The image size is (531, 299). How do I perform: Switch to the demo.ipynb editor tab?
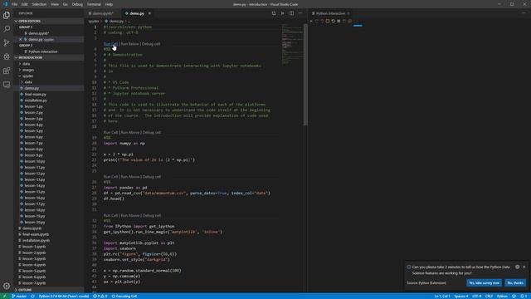pos(103,13)
